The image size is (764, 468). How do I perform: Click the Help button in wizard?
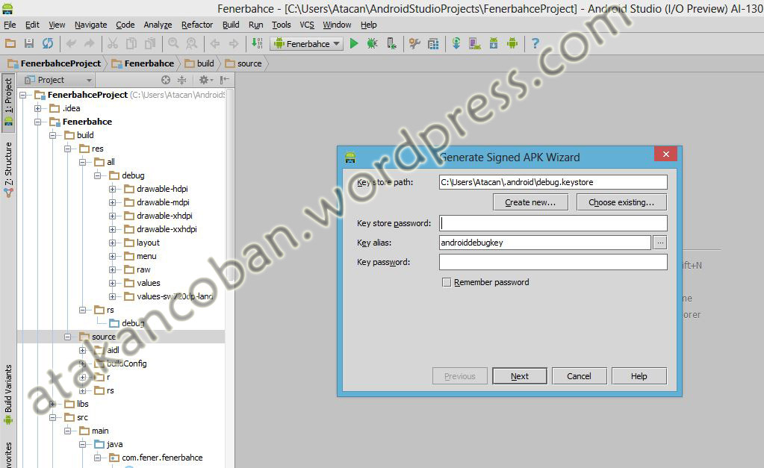coord(639,376)
